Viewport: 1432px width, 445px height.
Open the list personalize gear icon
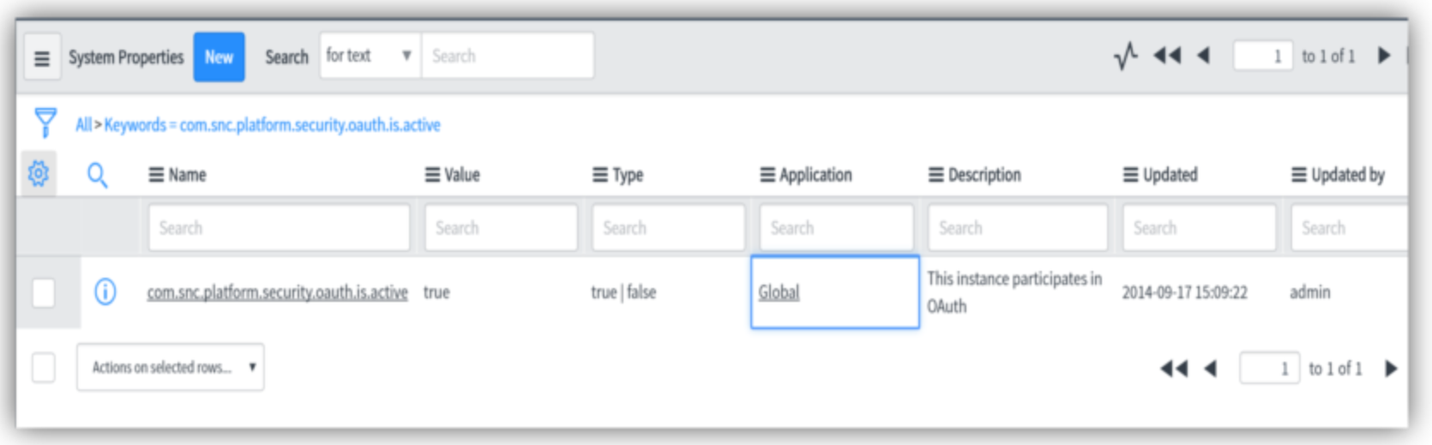pos(39,174)
